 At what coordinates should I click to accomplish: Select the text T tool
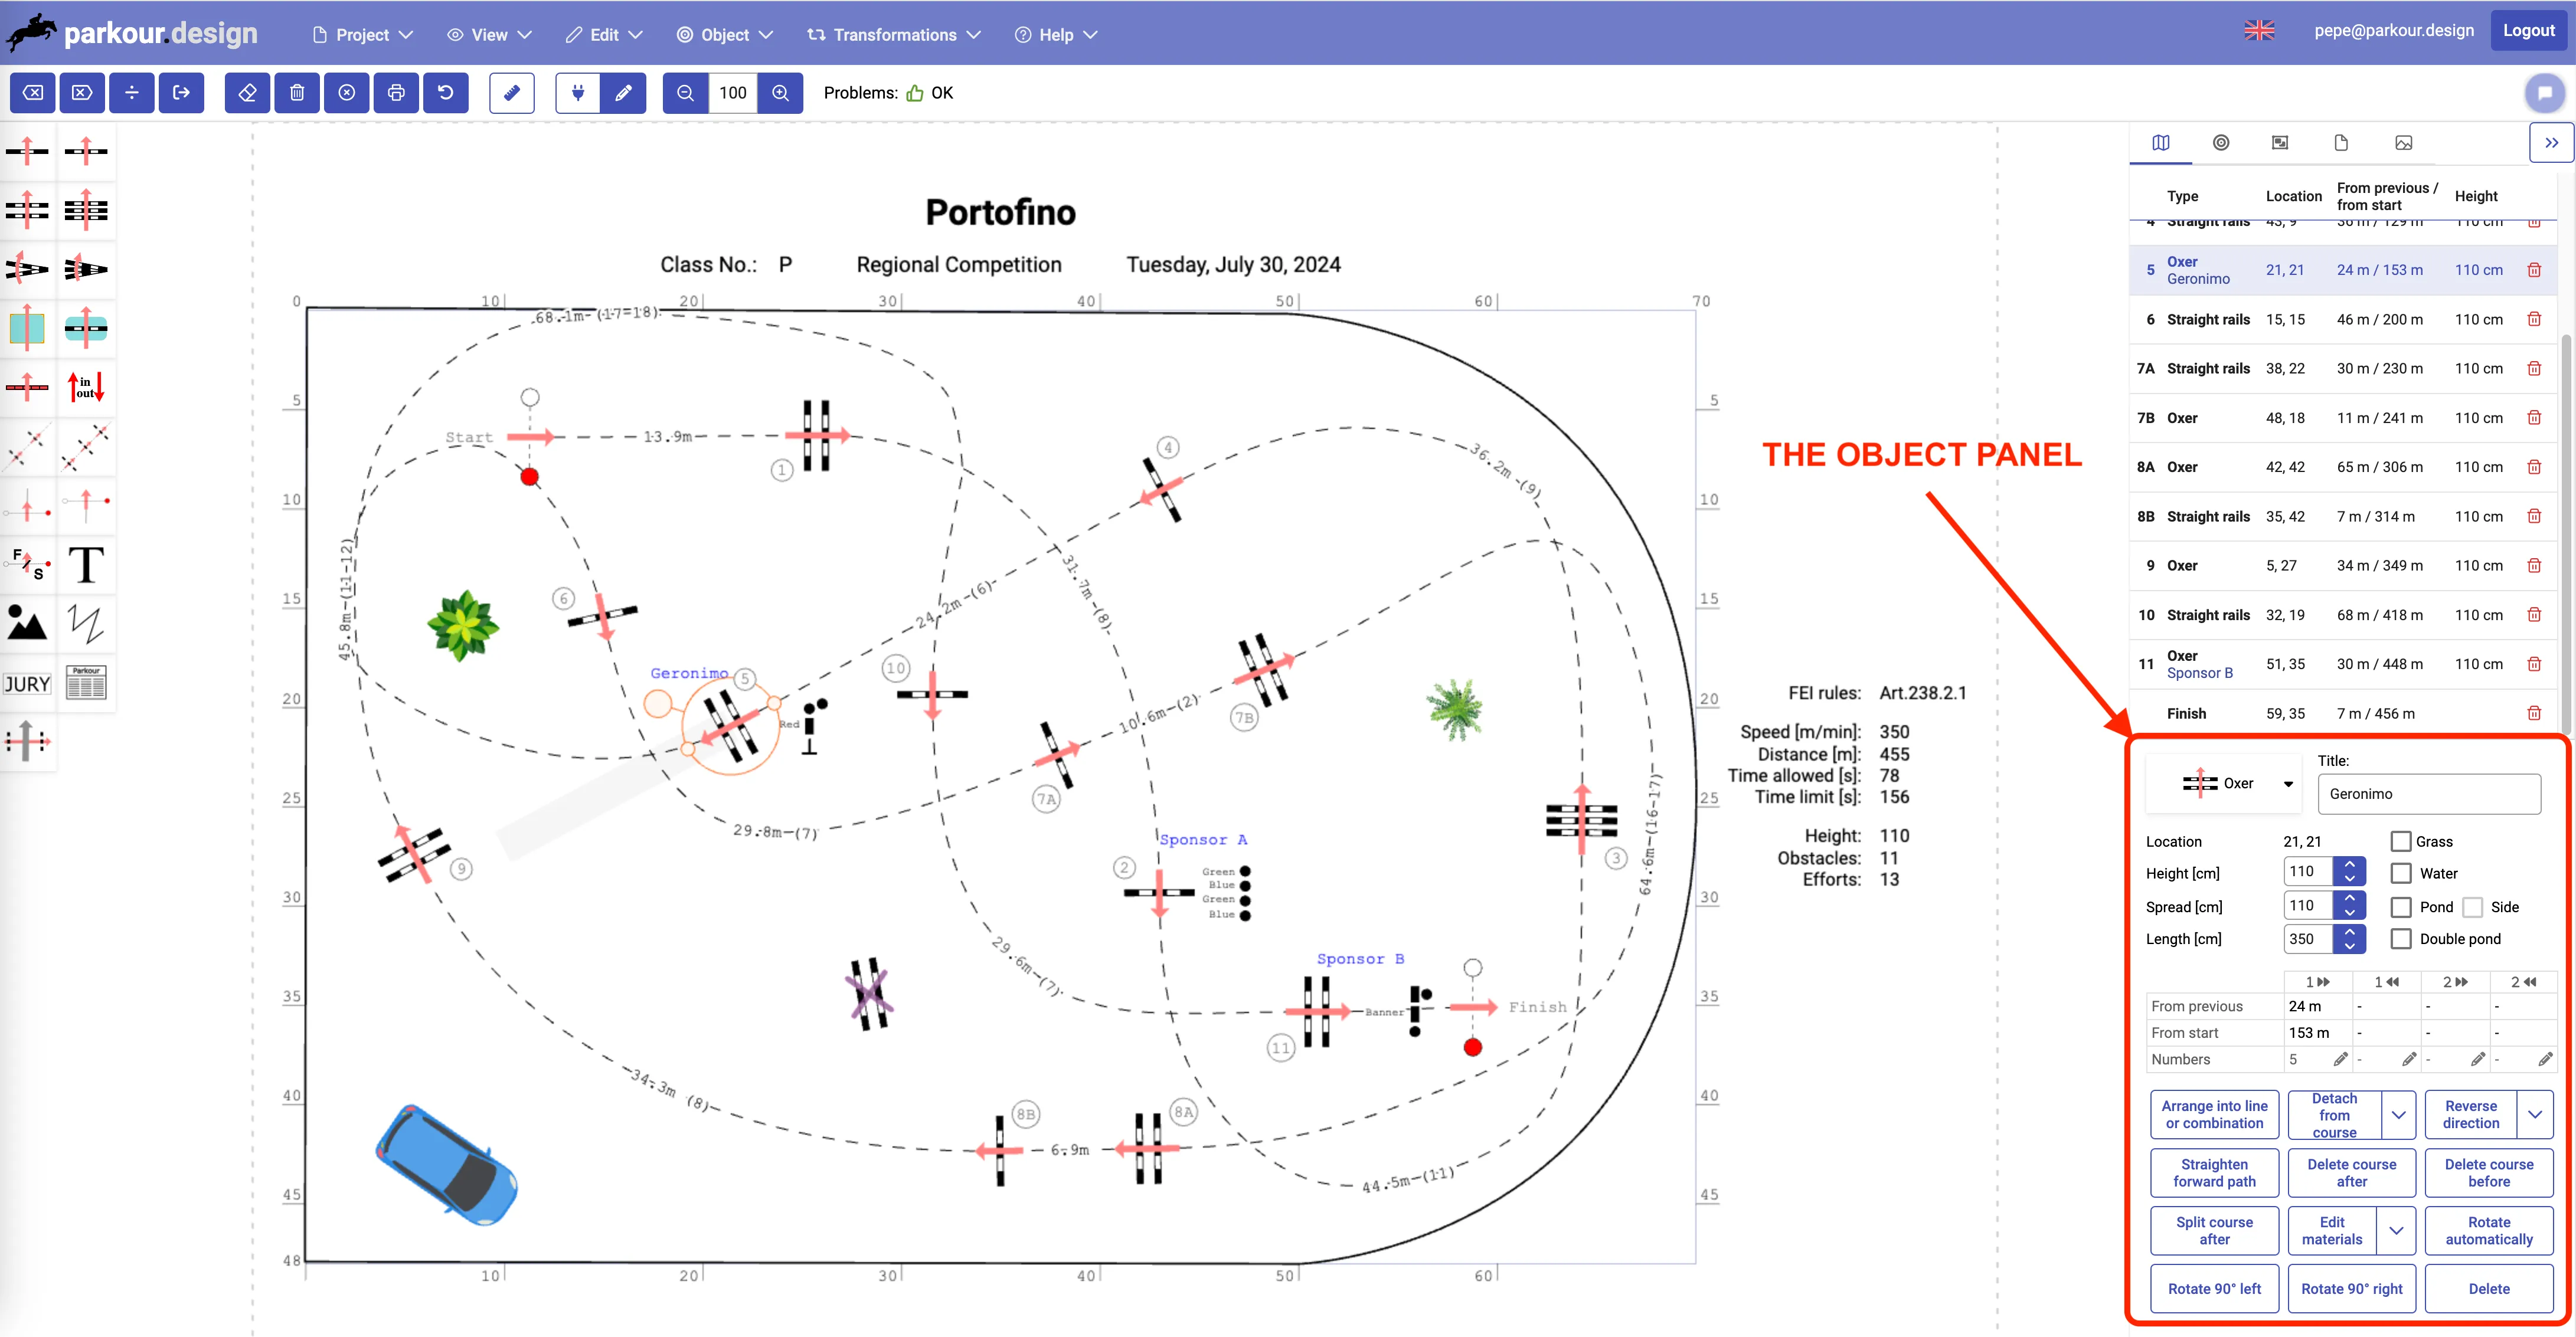tap(86, 565)
